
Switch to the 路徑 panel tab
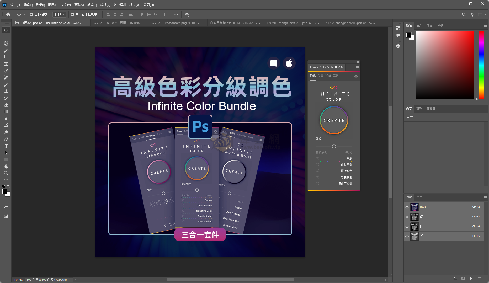(419, 197)
